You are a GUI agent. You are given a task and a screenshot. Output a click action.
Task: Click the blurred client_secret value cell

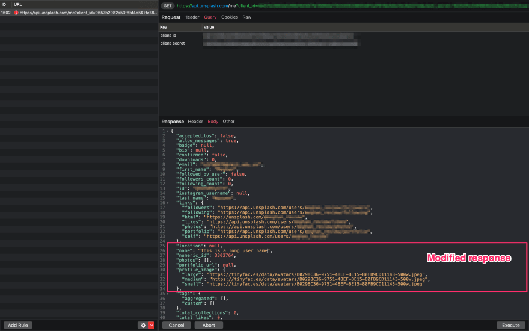(x=280, y=43)
